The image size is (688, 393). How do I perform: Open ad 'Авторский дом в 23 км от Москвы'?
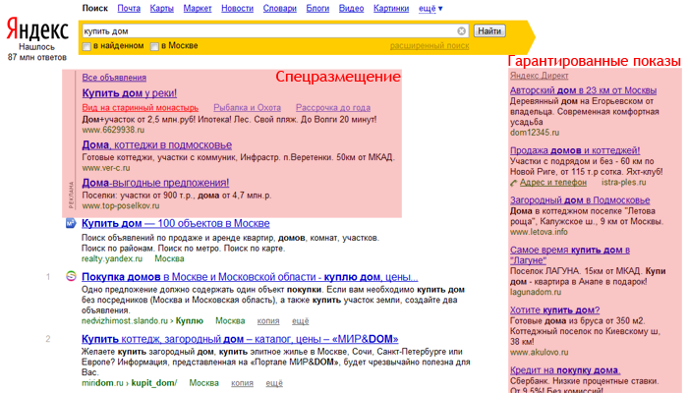(x=583, y=90)
